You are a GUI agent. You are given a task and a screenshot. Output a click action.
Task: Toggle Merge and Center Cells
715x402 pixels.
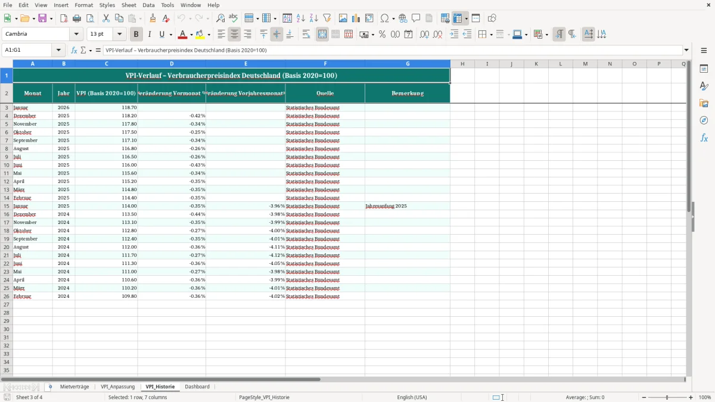tap(322, 35)
